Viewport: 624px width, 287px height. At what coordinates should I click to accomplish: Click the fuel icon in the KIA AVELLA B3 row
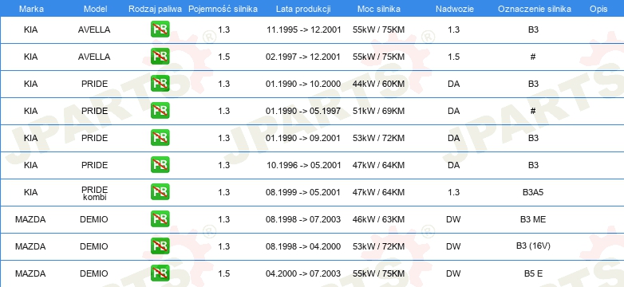click(x=160, y=29)
